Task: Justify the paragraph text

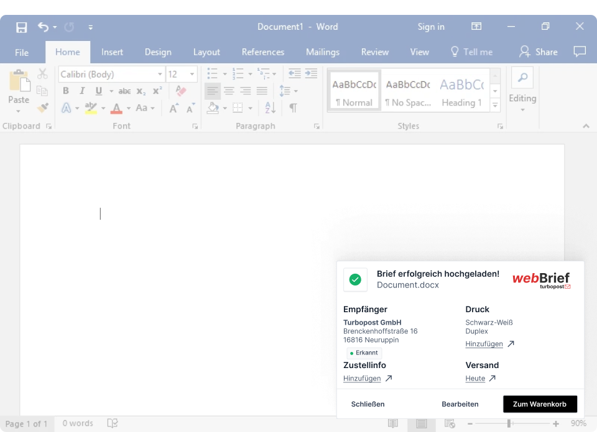Action: tap(262, 91)
